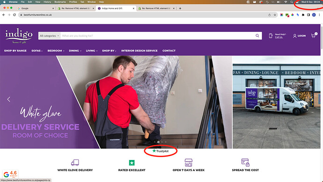
Task: Open macOS Spotlight search icon
Action: pos(292,2)
